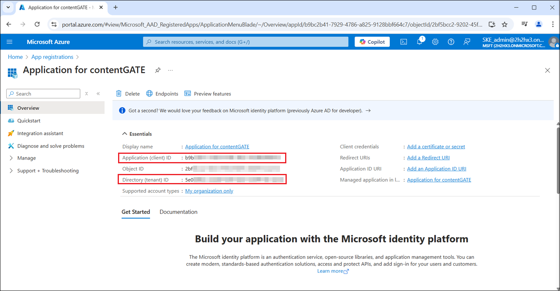
Task: Collapse the left navigation pane
Action: [98, 94]
